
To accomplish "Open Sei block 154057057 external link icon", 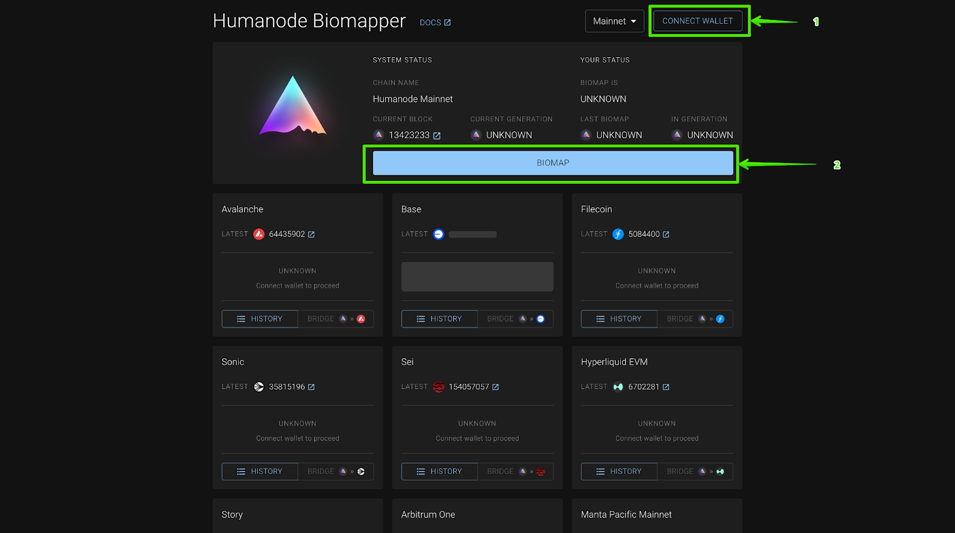I will [x=495, y=387].
